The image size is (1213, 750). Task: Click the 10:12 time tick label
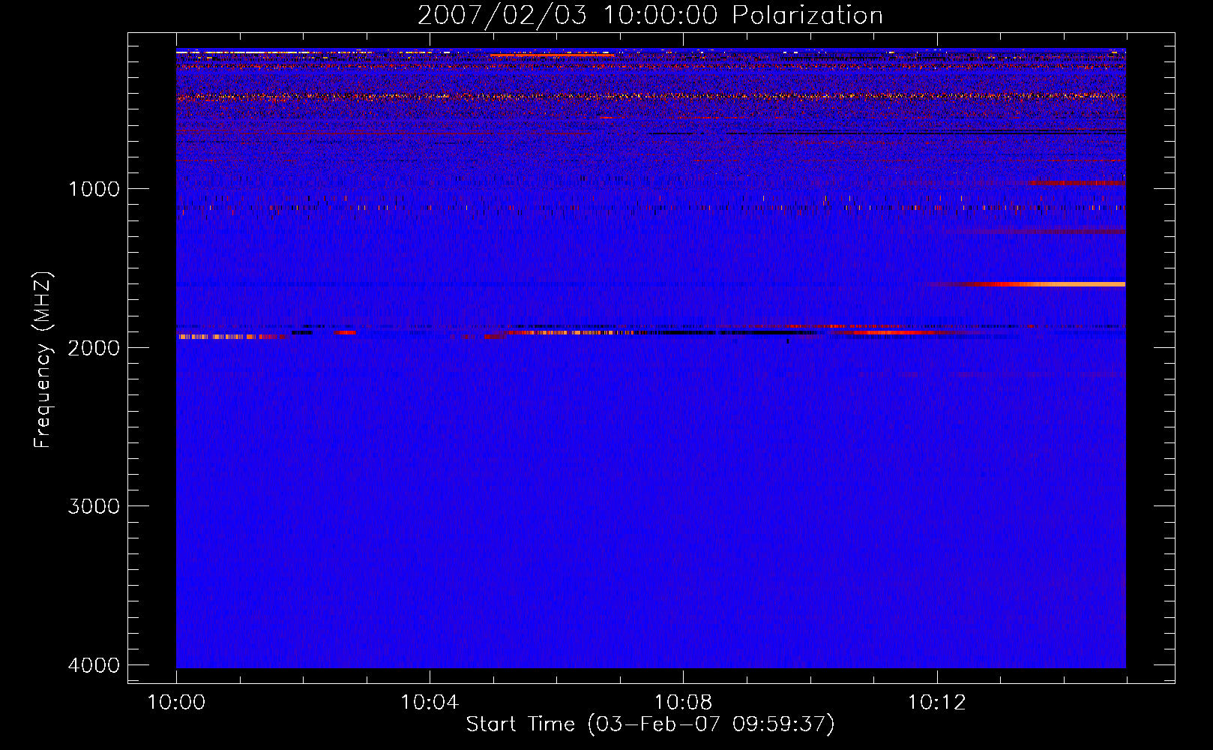point(936,703)
